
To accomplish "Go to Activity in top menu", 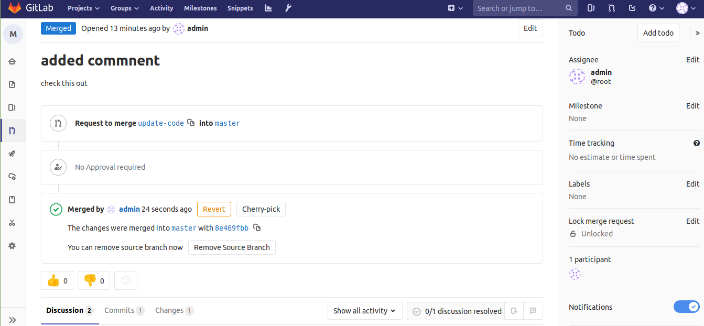I will tap(161, 8).
